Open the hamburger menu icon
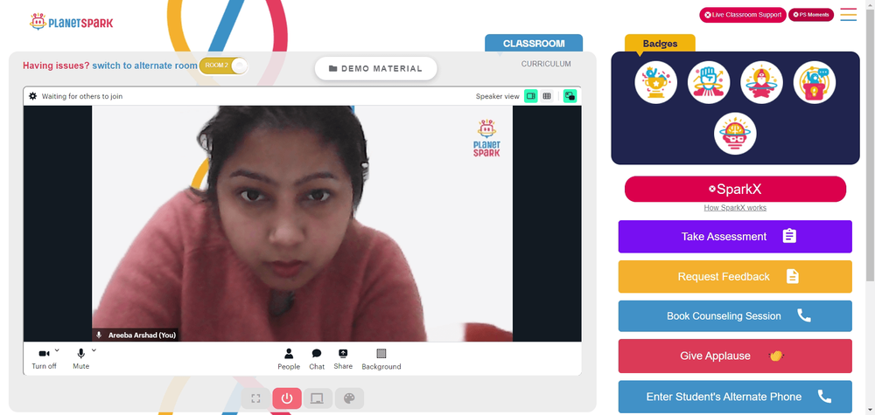875x415 pixels. point(848,15)
